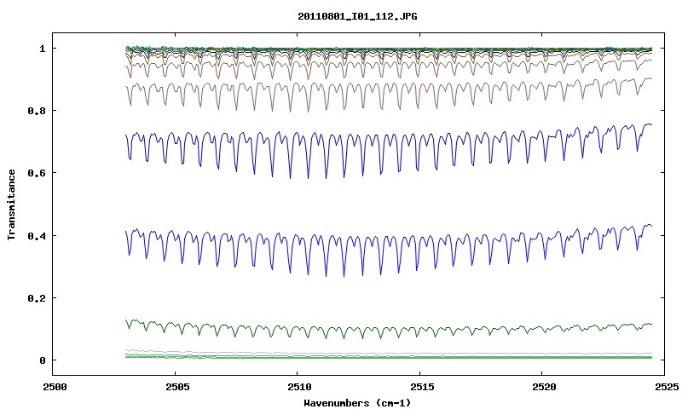The image size is (682, 409).
Task: Select the Transmittance y-axis label
Action: coord(11,204)
